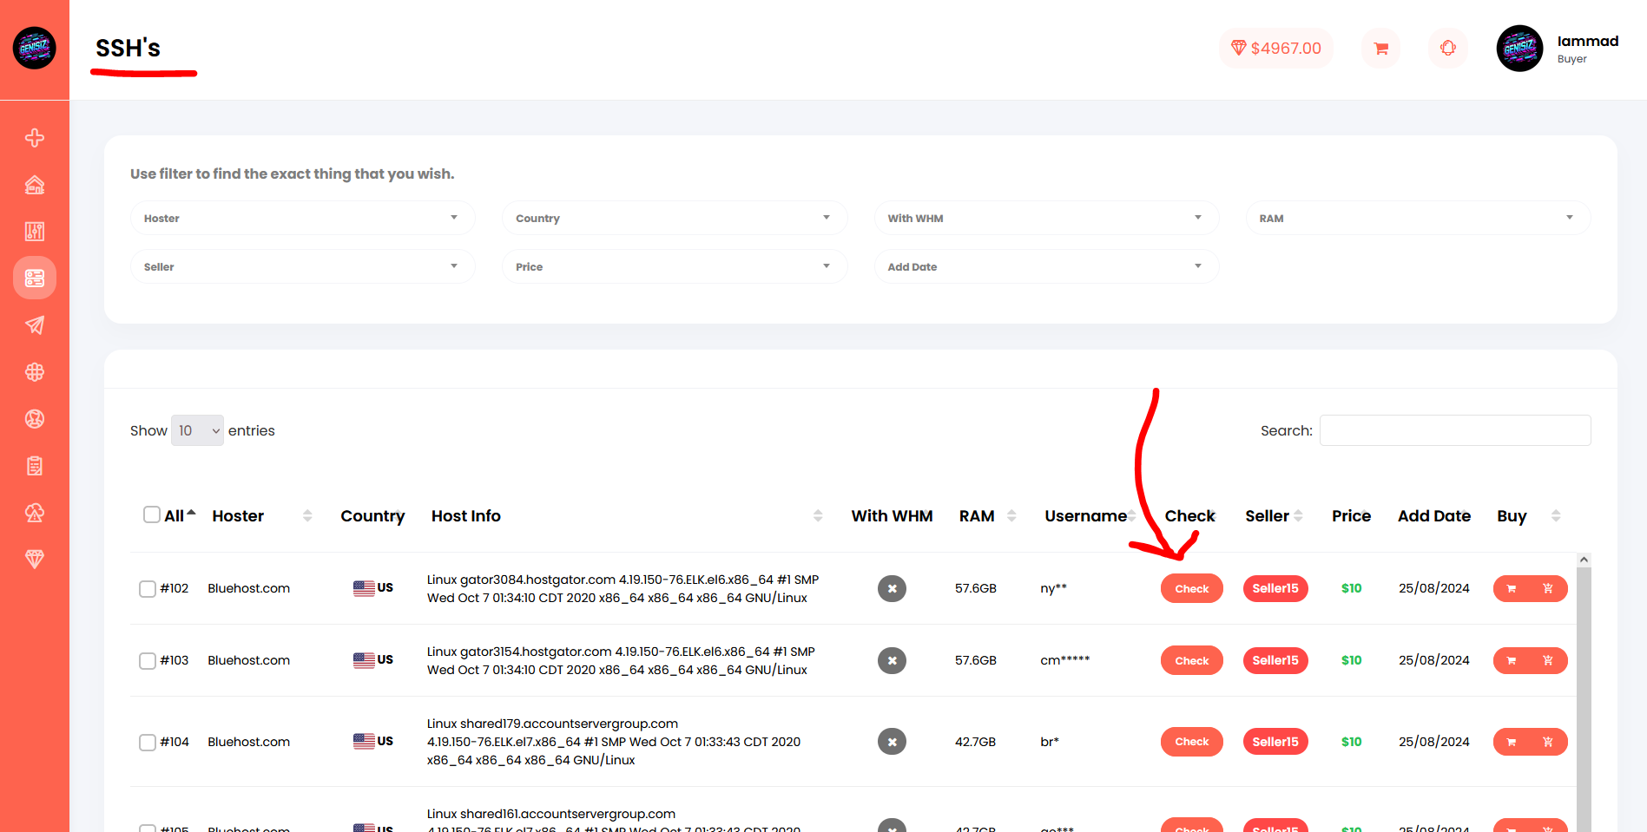Open the Hoster filter dropdown
The image size is (1647, 832).
(x=302, y=218)
